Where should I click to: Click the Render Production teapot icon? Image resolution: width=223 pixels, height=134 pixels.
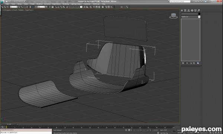(x=111, y=7)
